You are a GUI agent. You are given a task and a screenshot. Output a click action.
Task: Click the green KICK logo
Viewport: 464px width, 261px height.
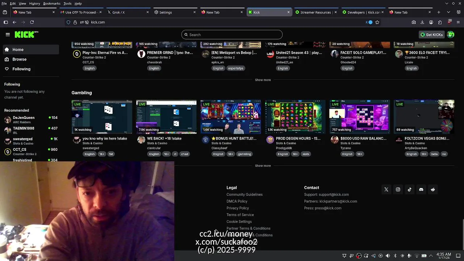[x=26, y=34]
